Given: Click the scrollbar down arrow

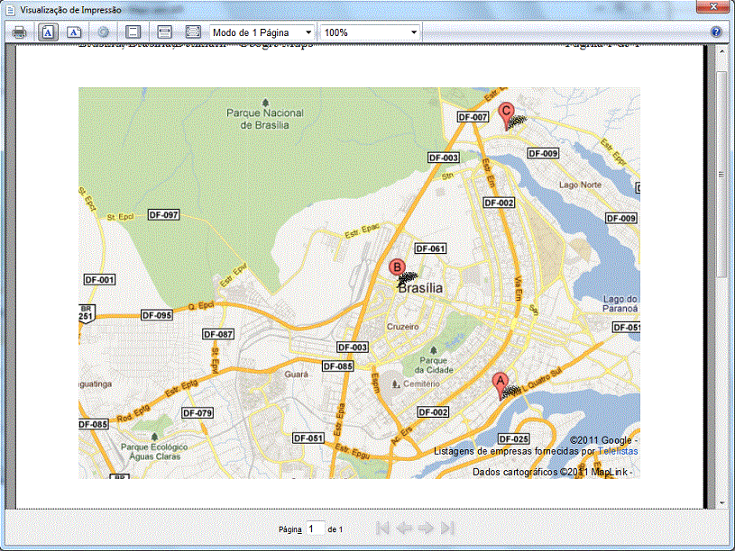Looking at the screenshot, I should pos(721,502).
